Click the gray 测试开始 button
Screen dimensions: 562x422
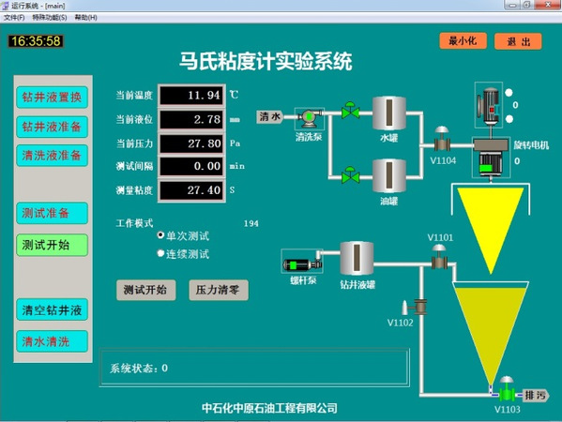[145, 290]
